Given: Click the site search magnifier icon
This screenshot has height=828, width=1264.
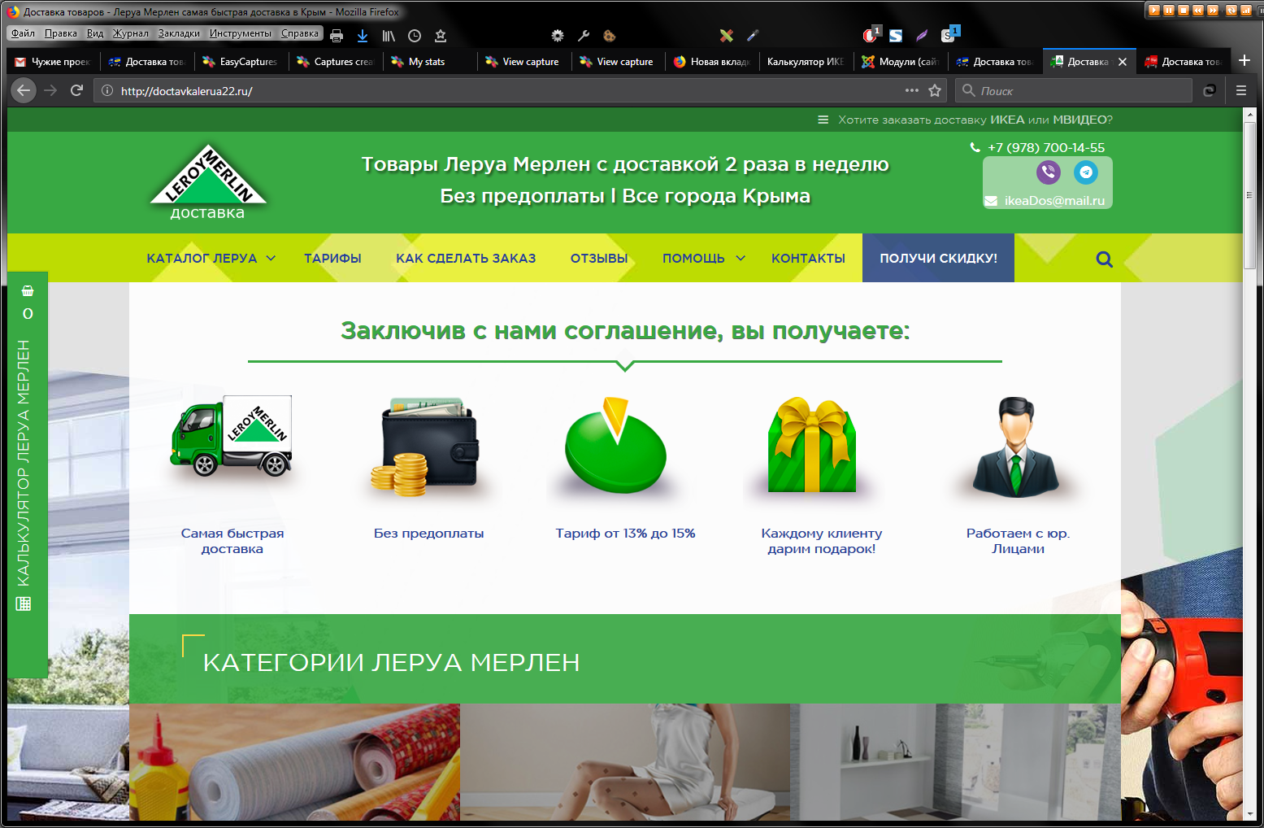Looking at the screenshot, I should (x=1104, y=259).
